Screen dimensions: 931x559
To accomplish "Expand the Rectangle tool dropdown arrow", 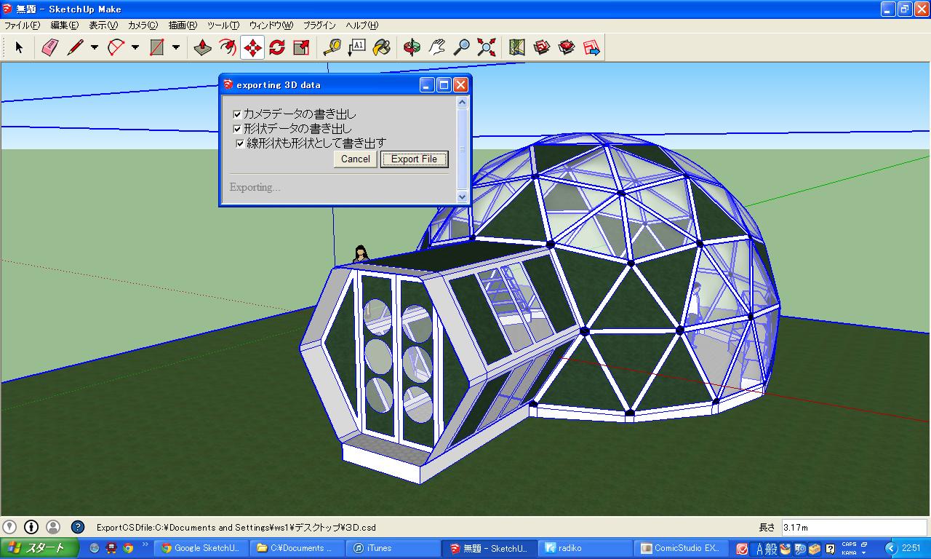I will (176, 48).
